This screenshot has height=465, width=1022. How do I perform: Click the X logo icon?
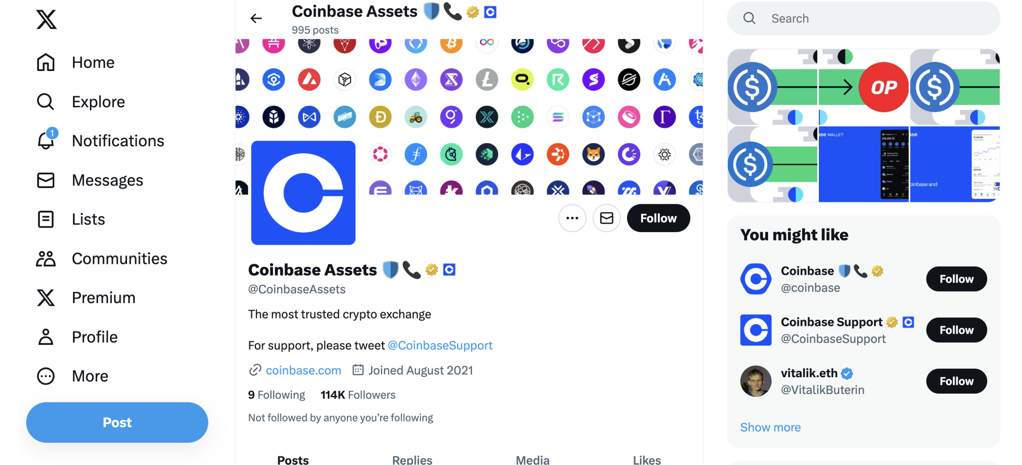point(46,19)
